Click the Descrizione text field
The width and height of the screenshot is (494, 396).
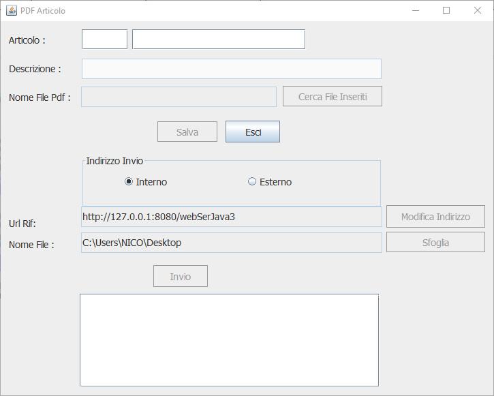(232, 69)
